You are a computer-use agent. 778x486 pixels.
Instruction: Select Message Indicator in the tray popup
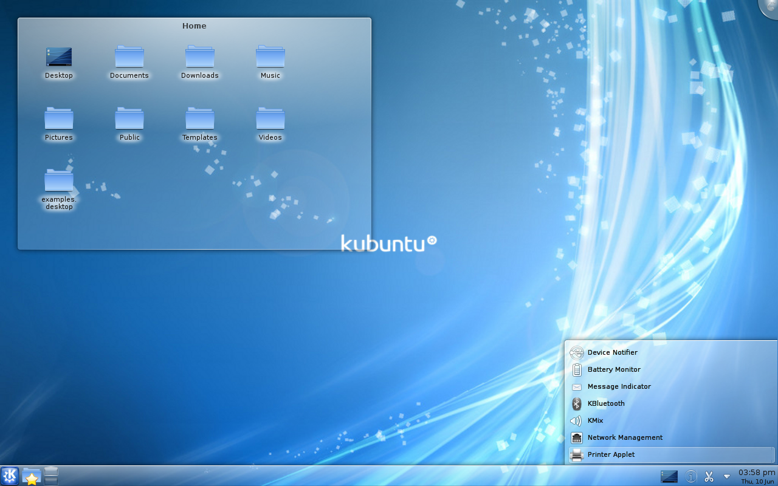(x=672, y=386)
